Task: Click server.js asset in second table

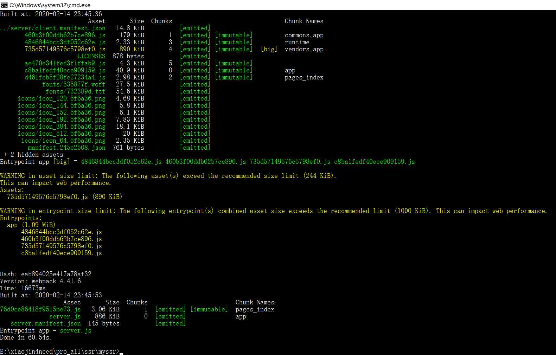Action: 65,316
